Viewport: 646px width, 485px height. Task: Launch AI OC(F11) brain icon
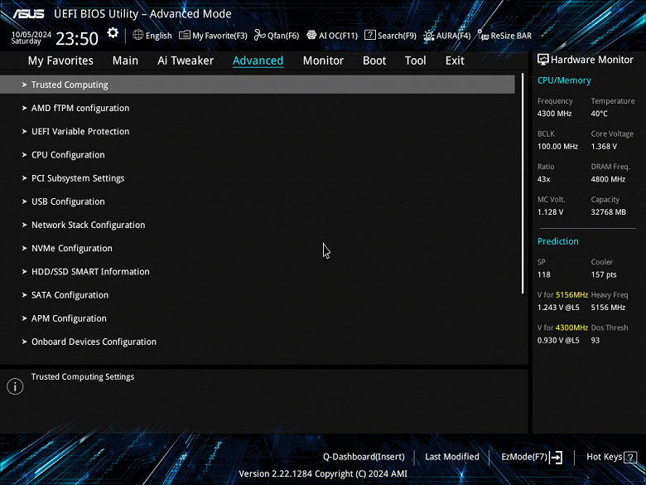311,35
